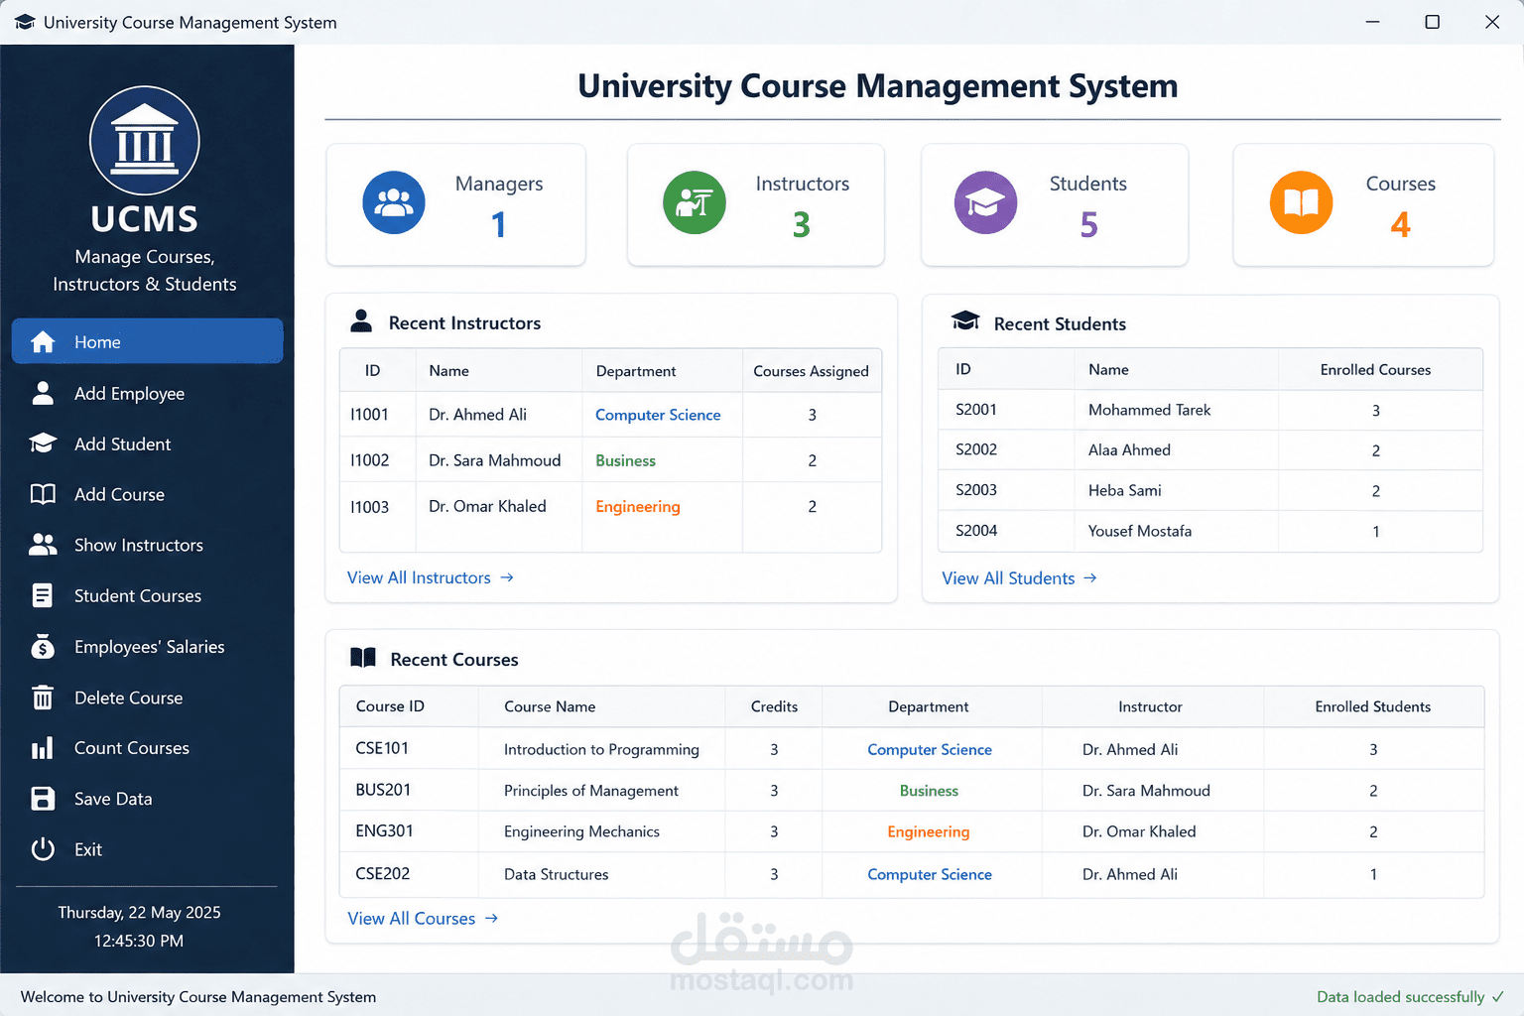Click the Courses Assigned column header

pos(811,371)
